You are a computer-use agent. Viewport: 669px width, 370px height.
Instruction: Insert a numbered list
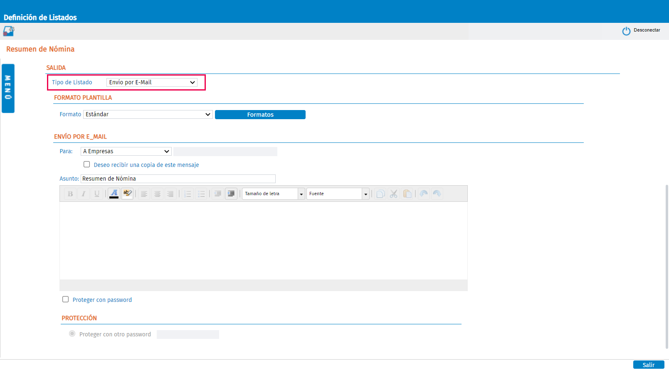[x=188, y=194]
